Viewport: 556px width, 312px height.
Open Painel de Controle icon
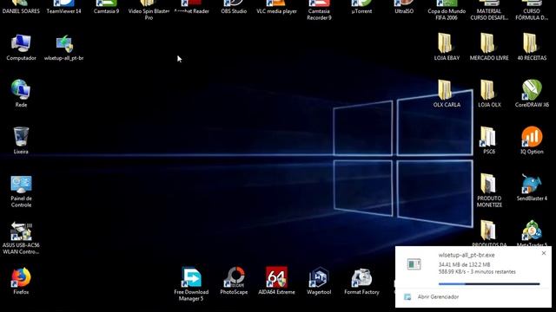pos(21,192)
